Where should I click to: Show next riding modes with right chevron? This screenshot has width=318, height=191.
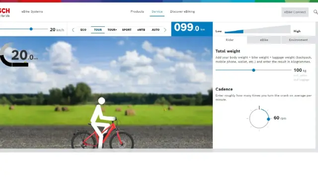(x=165, y=30)
